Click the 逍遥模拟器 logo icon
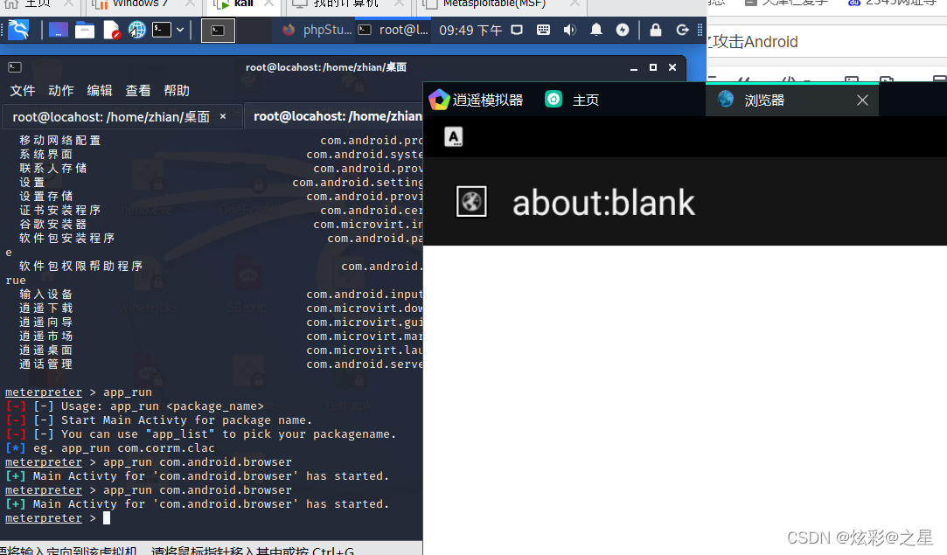The width and height of the screenshot is (947, 555). pos(439,100)
